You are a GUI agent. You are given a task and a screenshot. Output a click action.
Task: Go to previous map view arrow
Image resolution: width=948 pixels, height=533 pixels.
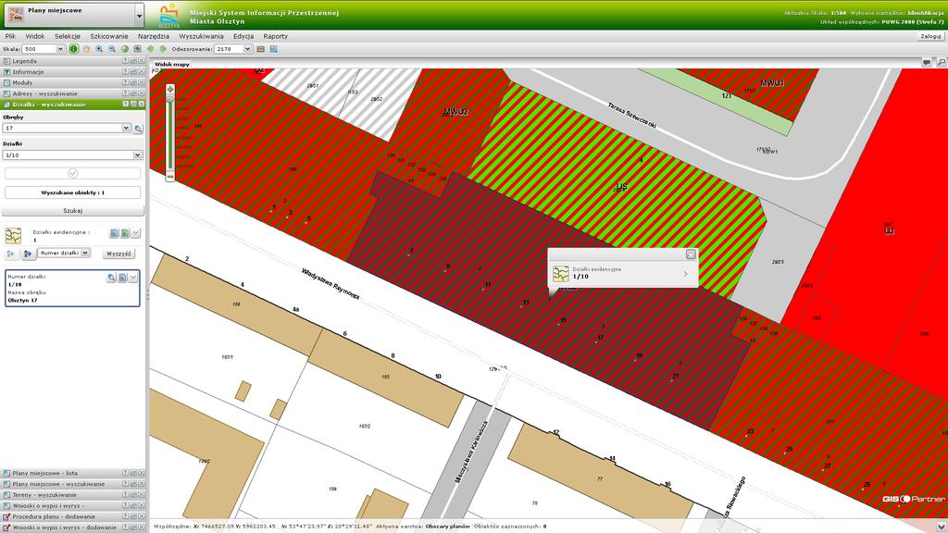pos(151,49)
